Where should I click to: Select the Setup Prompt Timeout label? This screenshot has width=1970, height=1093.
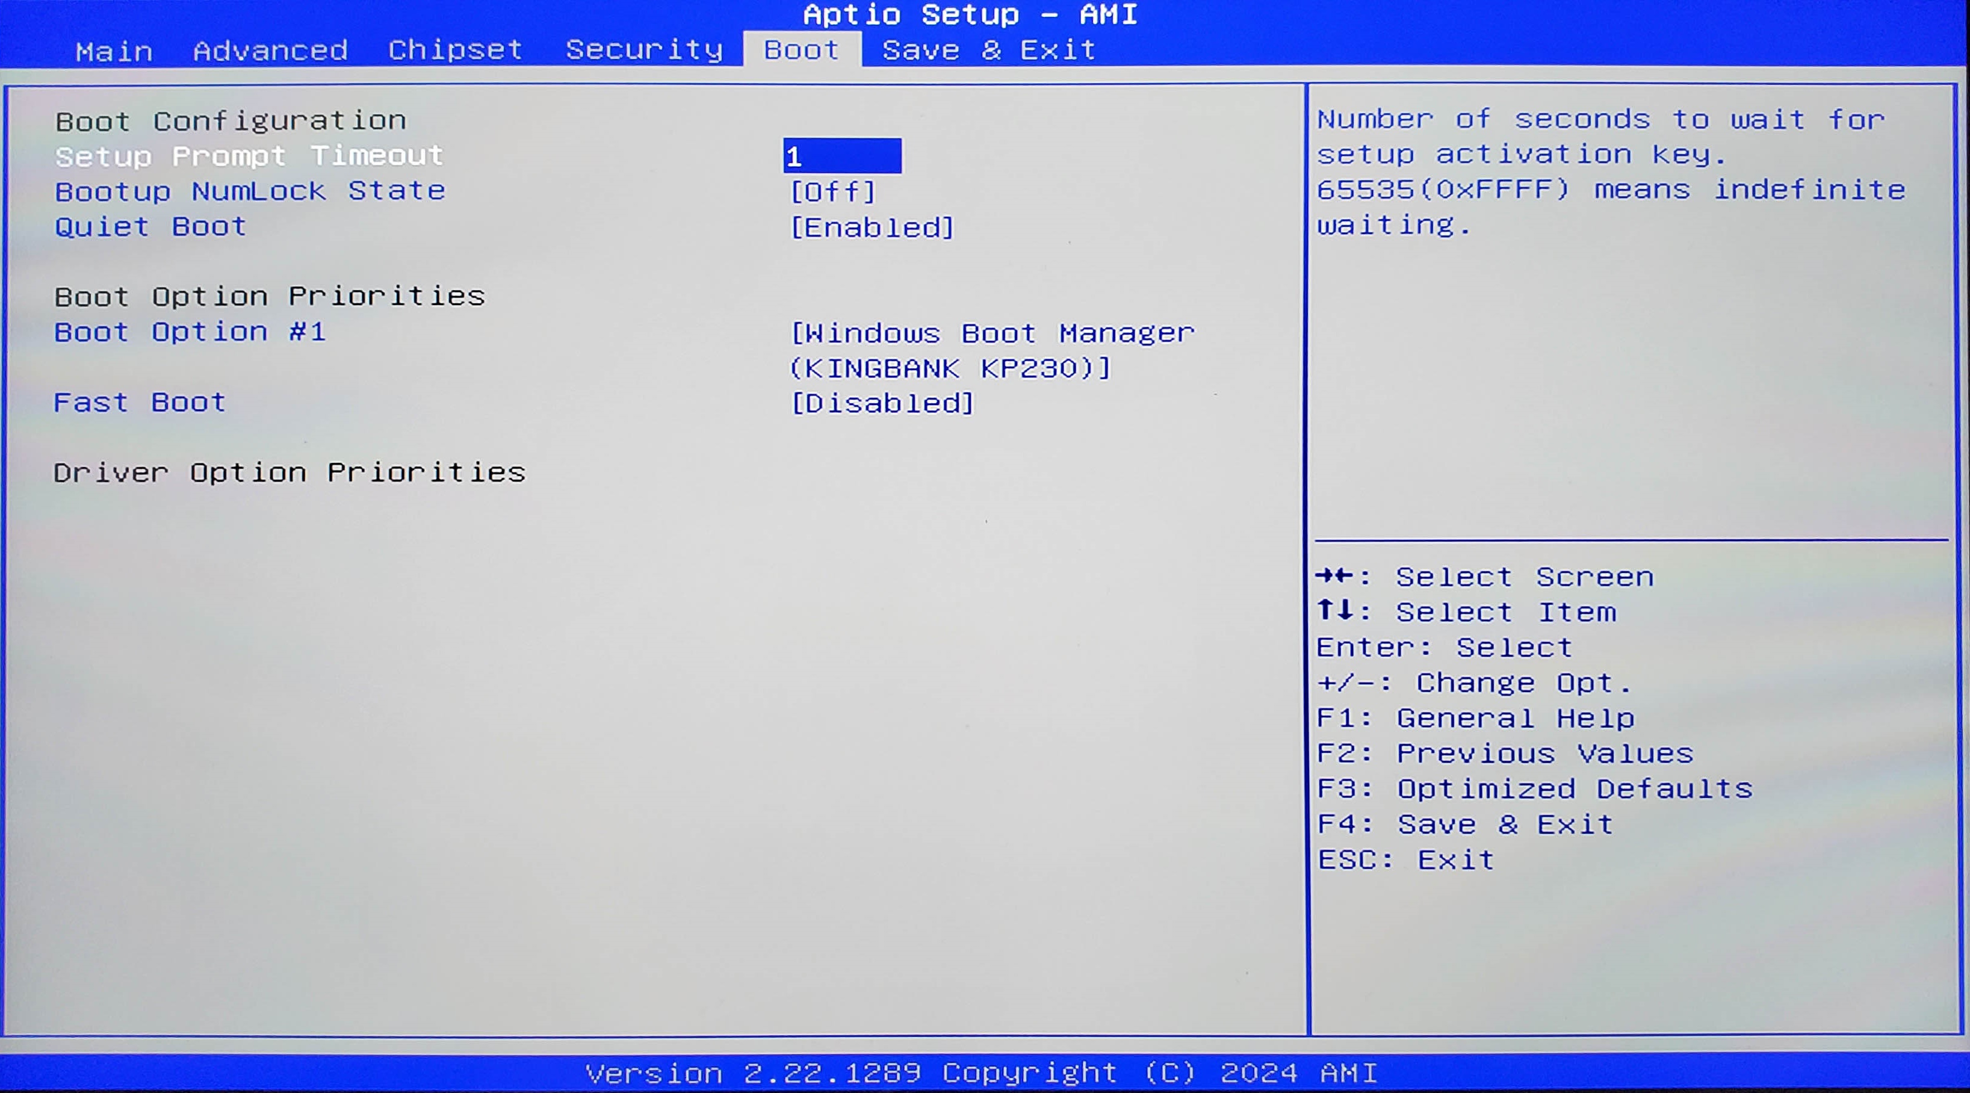click(249, 156)
